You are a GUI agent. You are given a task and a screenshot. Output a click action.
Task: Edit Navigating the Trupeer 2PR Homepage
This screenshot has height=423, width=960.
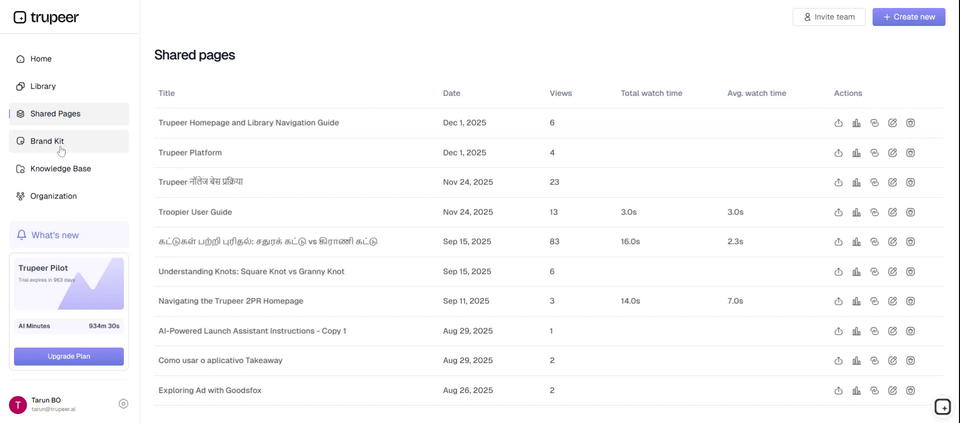point(892,301)
